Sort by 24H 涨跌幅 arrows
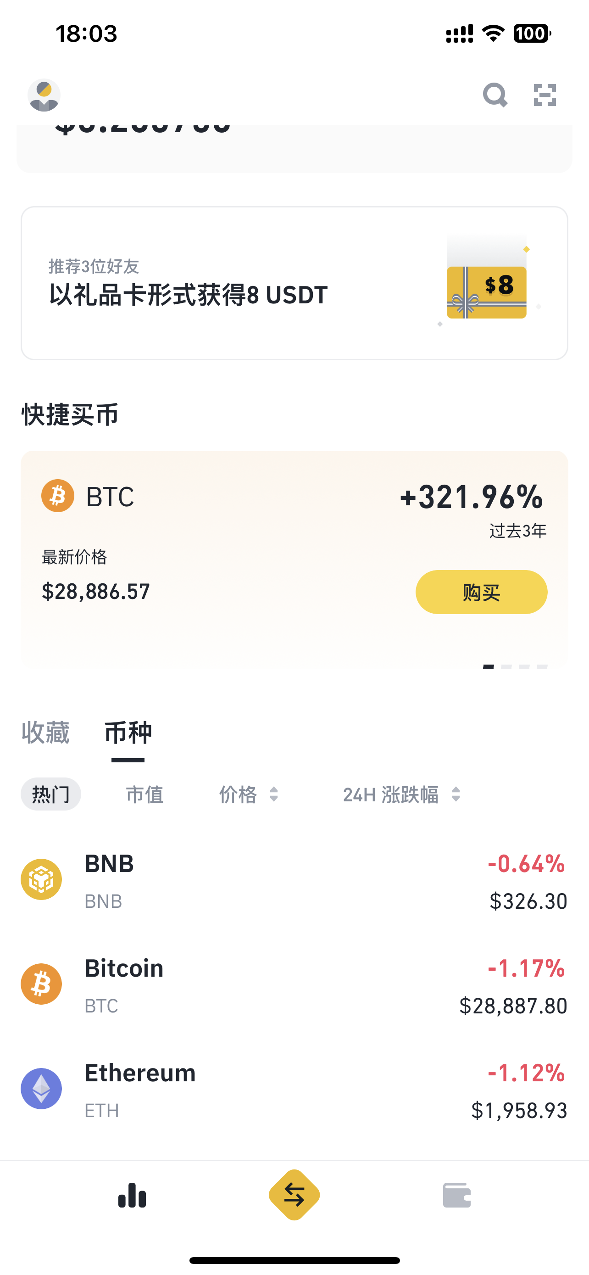Image resolution: width=589 pixels, height=1275 pixels. [456, 794]
